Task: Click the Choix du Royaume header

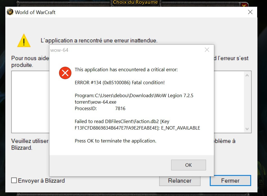Action: [x=135, y=3]
